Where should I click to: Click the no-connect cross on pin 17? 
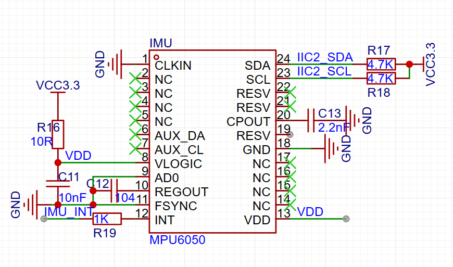(x=290, y=163)
